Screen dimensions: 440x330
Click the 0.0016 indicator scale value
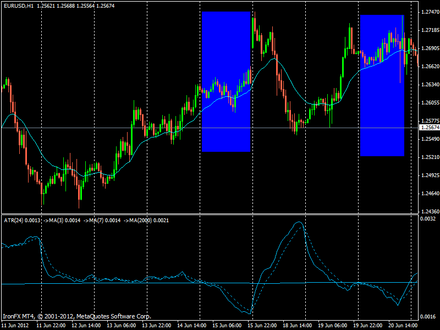[x=427, y=317]
